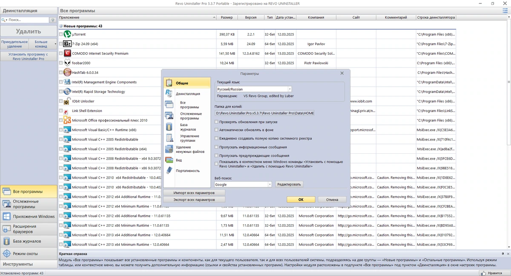
Task: Click the Удаление ненужных файлов icon
Action: 169,149
